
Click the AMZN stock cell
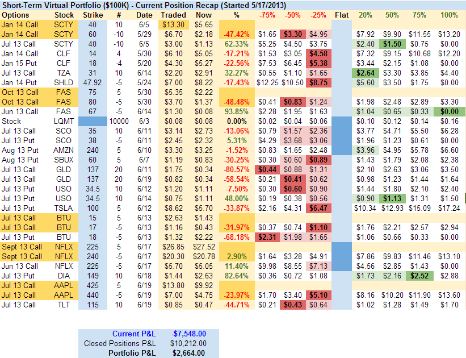tap(64, 150)
